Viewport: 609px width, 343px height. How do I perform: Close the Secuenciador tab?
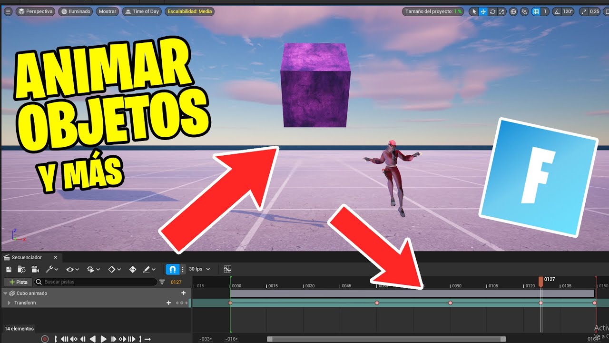(55, 257)
